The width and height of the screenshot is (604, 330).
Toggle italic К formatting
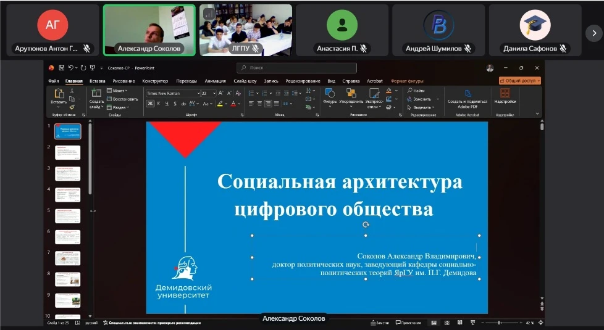coord(158,104)
